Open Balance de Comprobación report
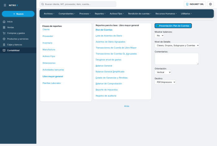217x146 pixels. (x=109, y=84)
